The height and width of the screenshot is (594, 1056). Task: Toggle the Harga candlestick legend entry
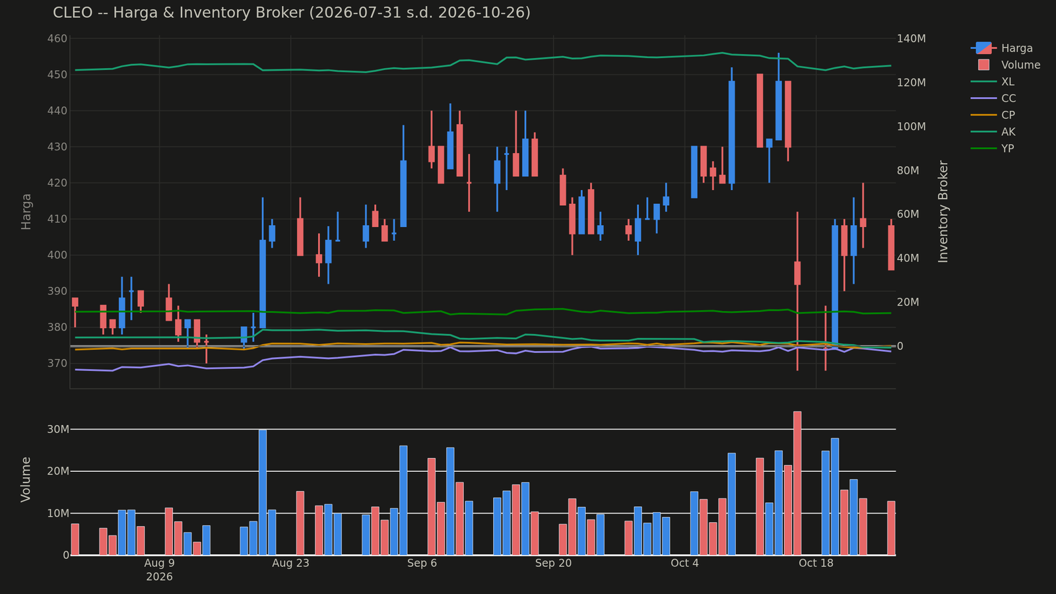[x=1002, y=48]
